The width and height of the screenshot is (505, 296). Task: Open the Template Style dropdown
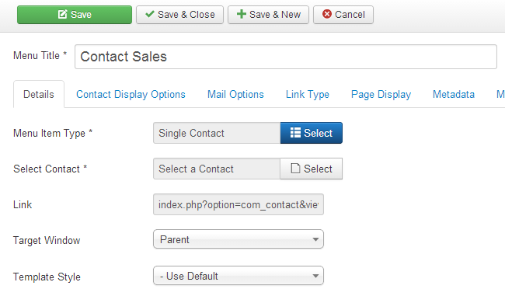(239, 276)
